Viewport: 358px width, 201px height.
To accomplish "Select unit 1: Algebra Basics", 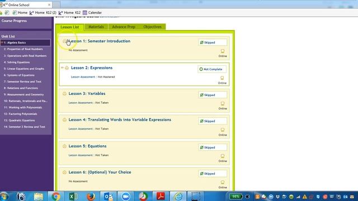I will pos(25,42).
